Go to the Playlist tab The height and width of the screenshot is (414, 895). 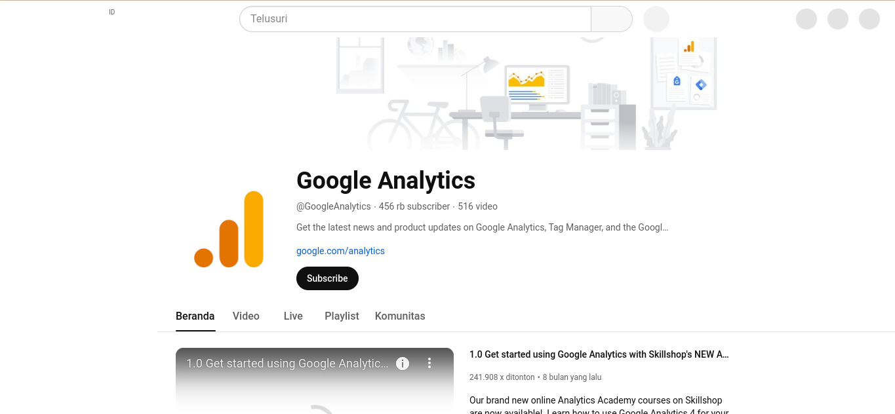(342, 316)
